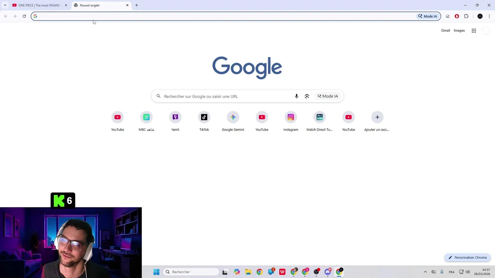Image resolution: width=495 pixels, height=278 pixels.
Task: Open the Chrome profile avatar
Action: (480, 16)
